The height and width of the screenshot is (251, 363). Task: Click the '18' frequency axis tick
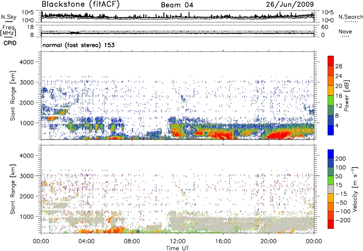pos(30,27)
